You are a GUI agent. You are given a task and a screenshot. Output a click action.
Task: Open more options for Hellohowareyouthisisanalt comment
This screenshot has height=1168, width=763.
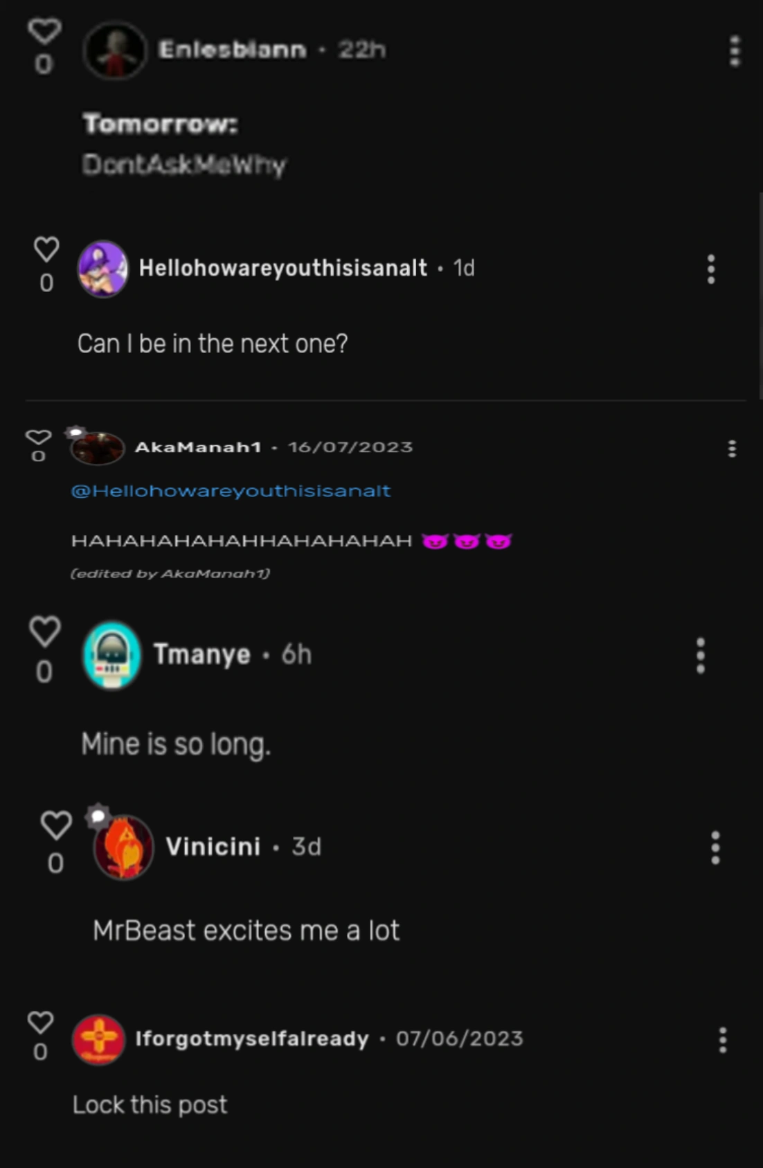[710, 269]
